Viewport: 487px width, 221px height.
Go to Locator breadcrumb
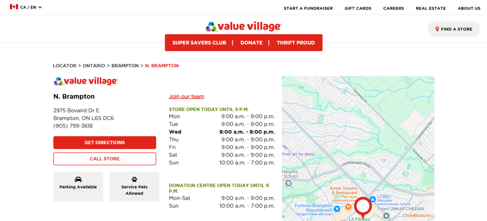coord(65,65)
